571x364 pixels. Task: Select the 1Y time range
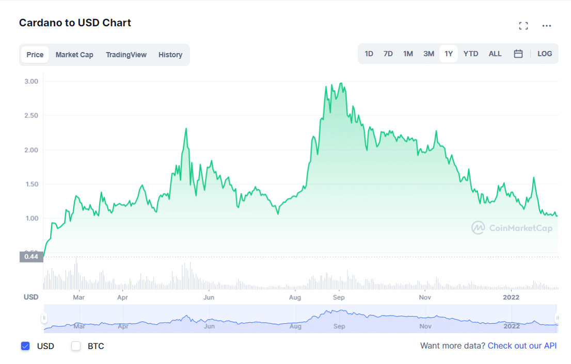449,54
